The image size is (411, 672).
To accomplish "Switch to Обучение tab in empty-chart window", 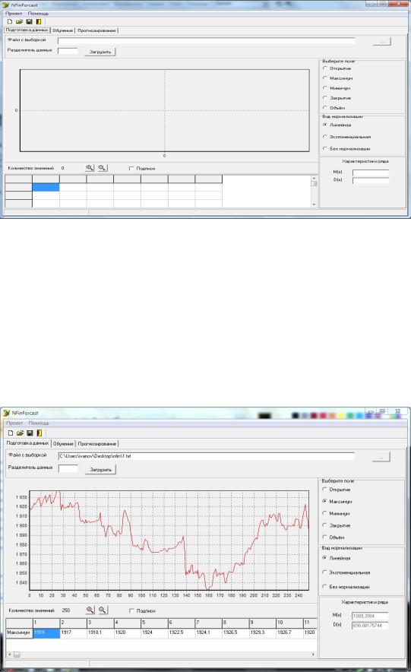I will [63, 30].
